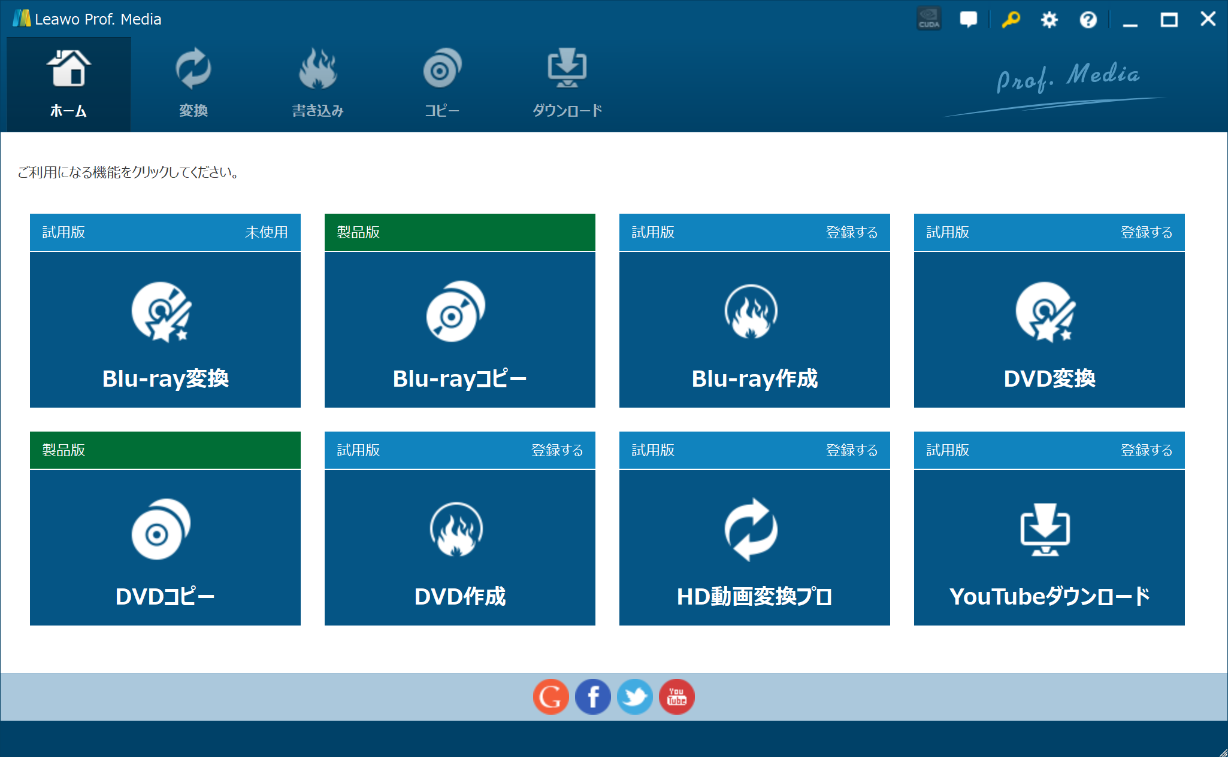Click 登録する on the DVD変換 header
1228x759 pixels.
pyautogui.click(x=1146, y=232)
